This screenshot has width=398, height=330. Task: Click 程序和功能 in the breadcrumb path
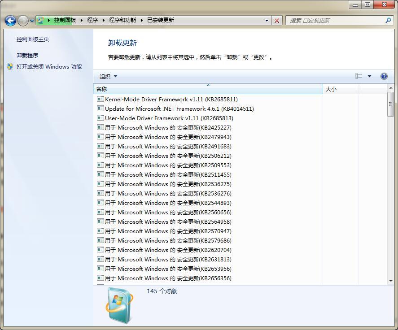point(122,20)
